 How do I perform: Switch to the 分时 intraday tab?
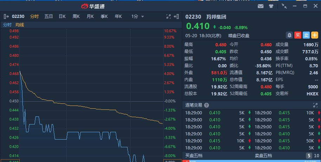pyautogui.click(x=34, y=16)
